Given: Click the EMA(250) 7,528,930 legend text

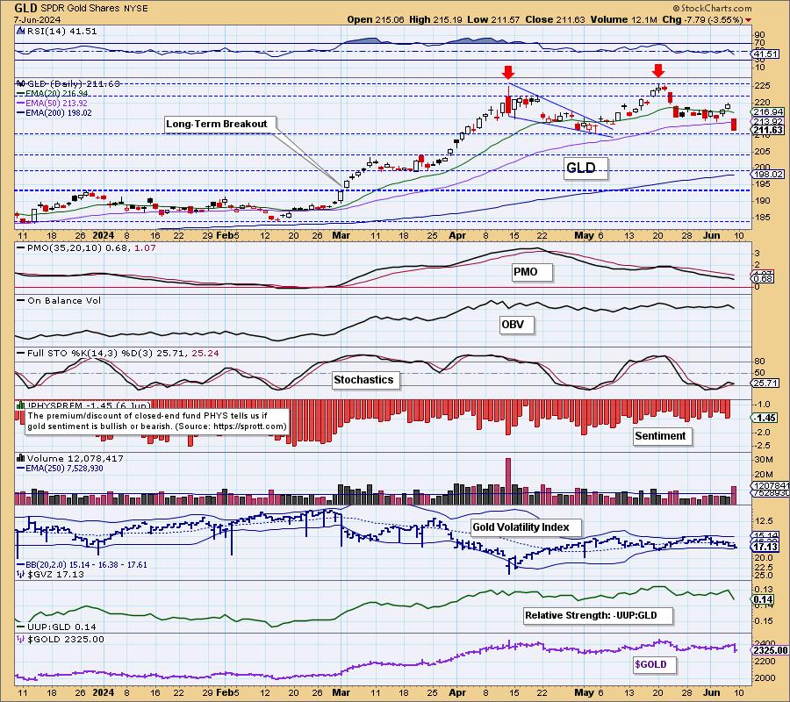Looking at the screenshot, I should coord(64,469).
